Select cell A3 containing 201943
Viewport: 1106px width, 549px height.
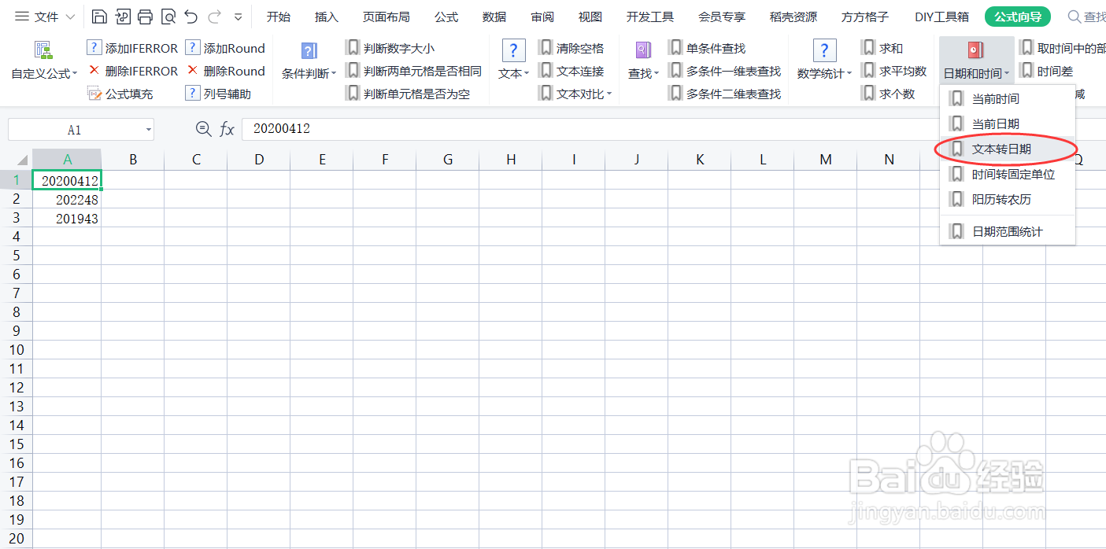click(x=67, y=219)
